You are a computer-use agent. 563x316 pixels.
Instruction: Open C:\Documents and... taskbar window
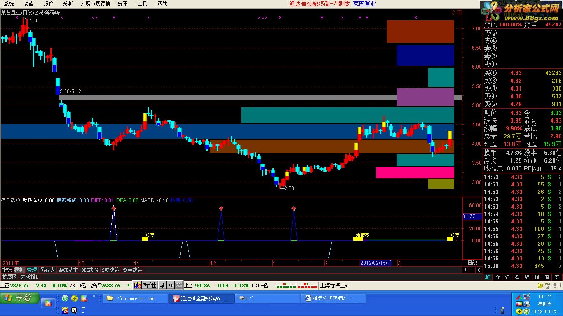click(136, 299)
